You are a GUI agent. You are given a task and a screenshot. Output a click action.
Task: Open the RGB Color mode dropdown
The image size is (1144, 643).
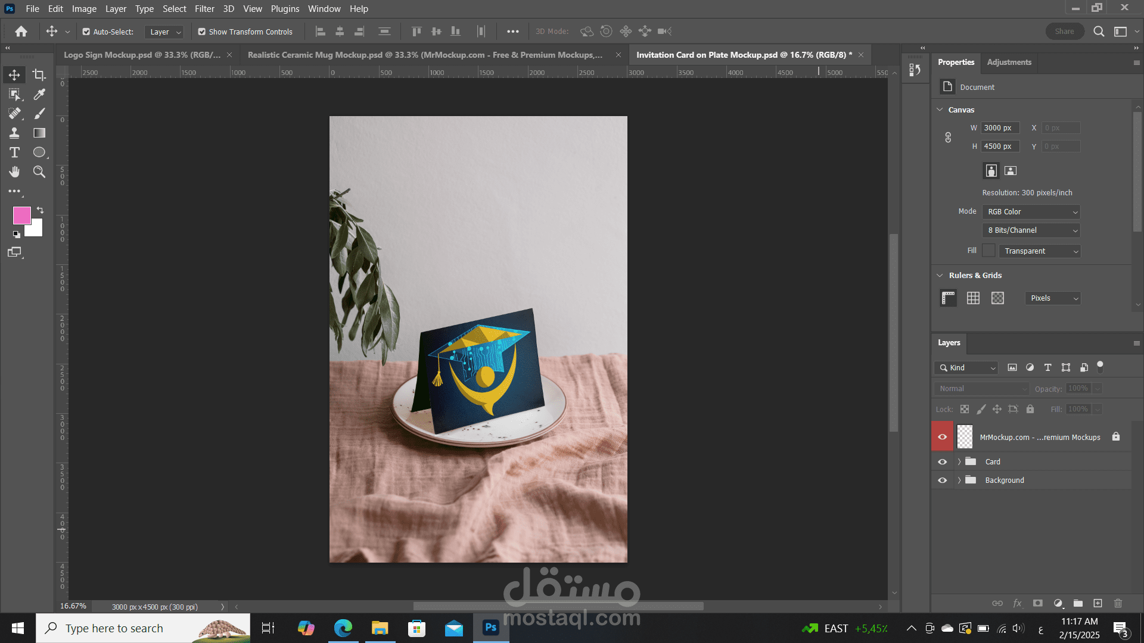click(1031, 211)
